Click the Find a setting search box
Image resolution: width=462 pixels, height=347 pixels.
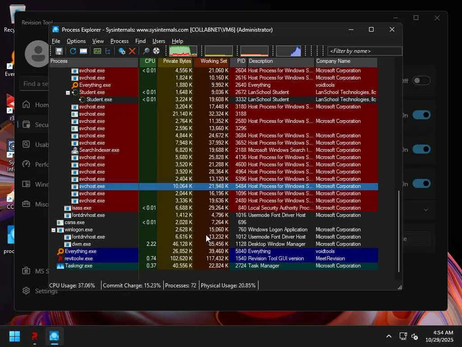35,84
